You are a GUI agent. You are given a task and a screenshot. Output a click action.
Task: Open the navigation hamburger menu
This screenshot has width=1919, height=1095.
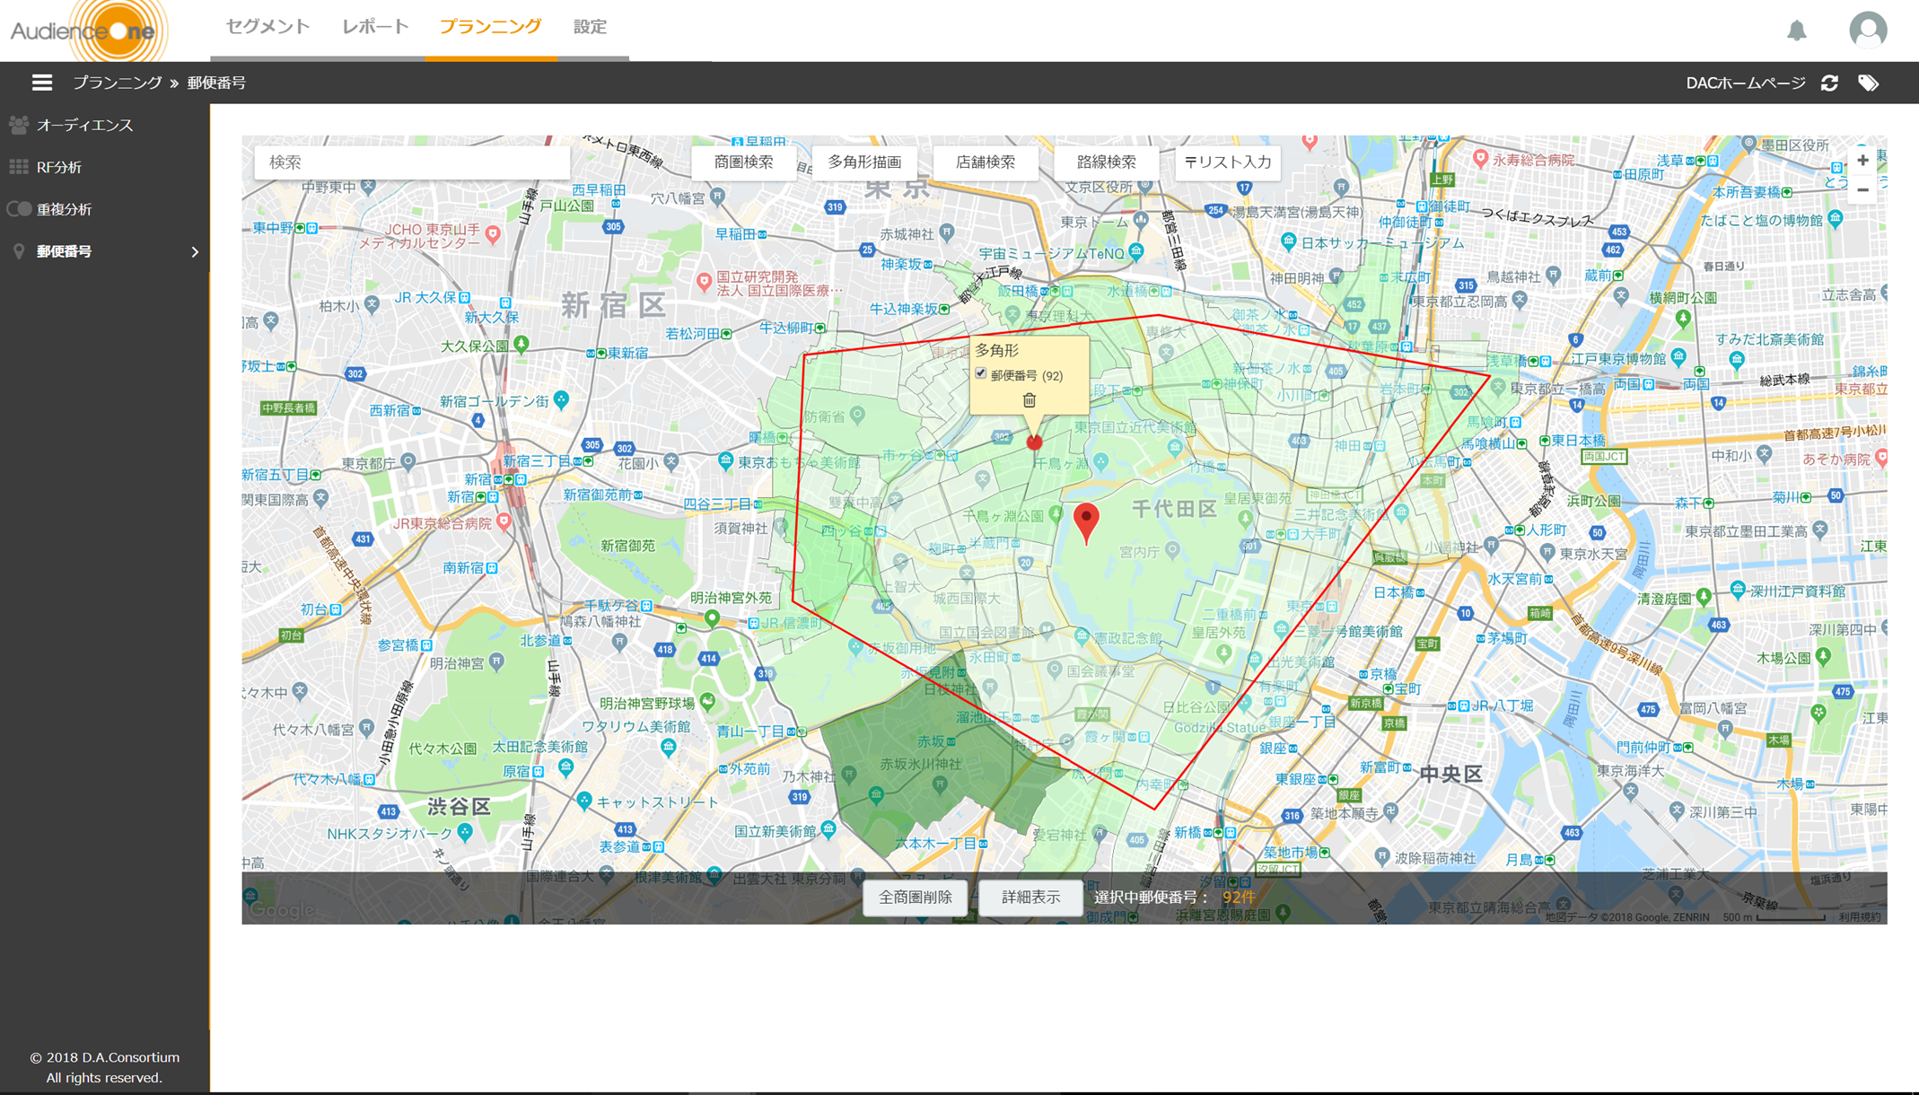[x=41, y=82]
